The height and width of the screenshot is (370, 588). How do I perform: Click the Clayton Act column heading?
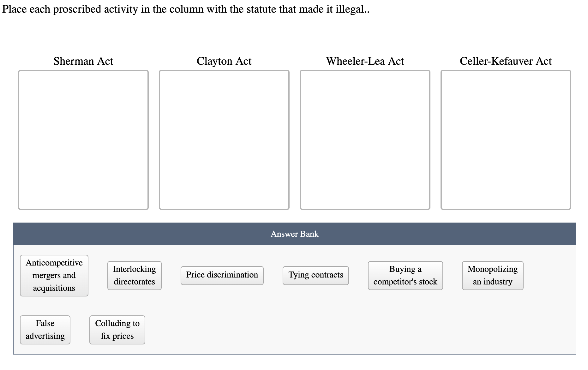pyautogui.click(x=224, y=61)
